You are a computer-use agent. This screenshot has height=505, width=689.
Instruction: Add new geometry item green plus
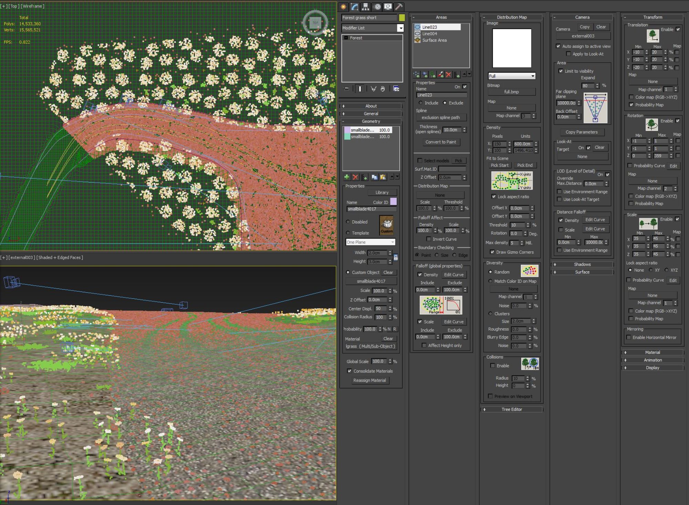(x=347, y=177)
